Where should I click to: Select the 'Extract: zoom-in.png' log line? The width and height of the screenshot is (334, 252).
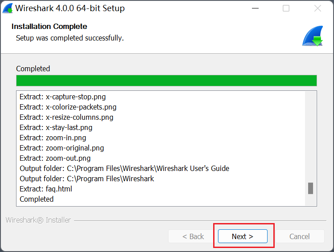pos(53,138)
